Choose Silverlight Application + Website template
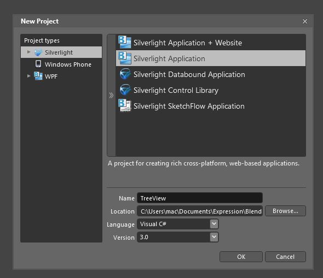 point(188,43)
